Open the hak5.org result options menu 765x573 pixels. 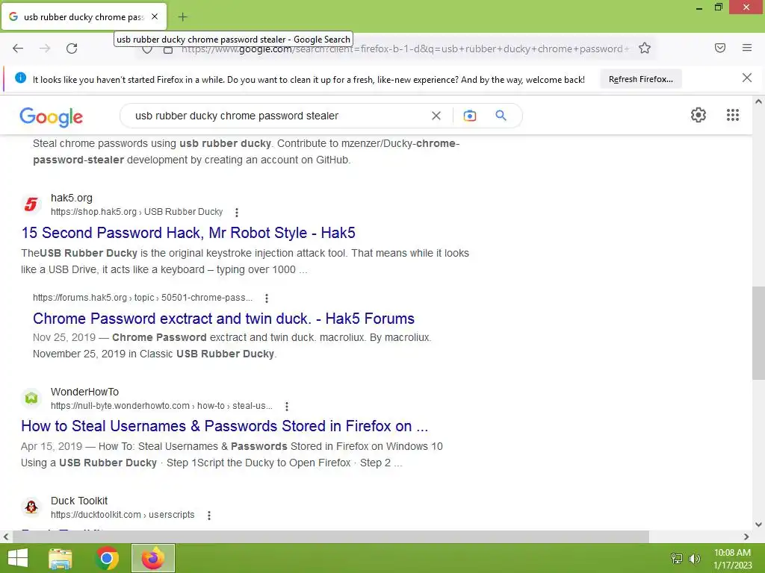point(237,213)
